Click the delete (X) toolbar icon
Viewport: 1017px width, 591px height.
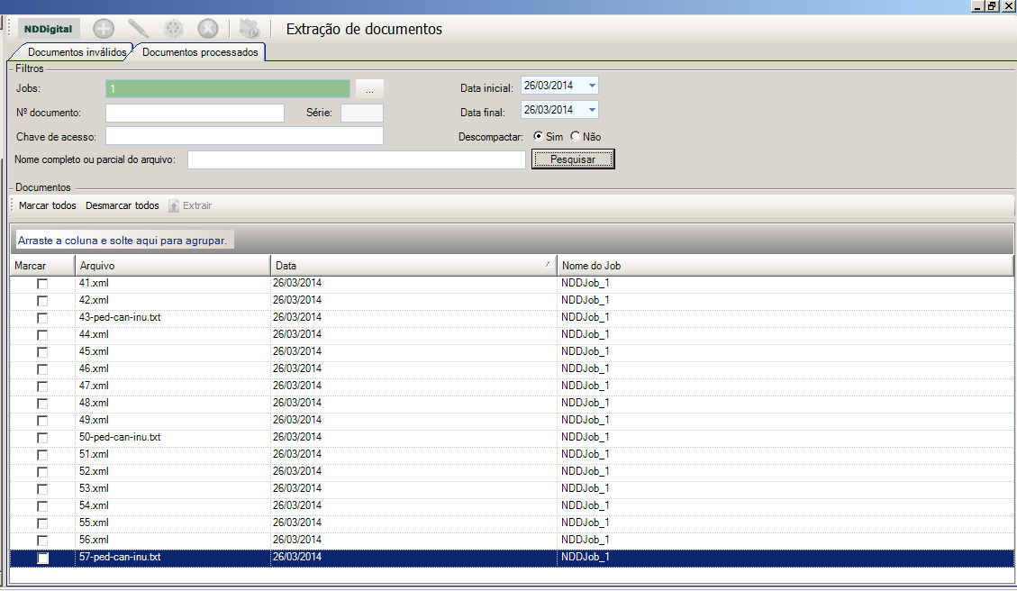pos(207,29)
